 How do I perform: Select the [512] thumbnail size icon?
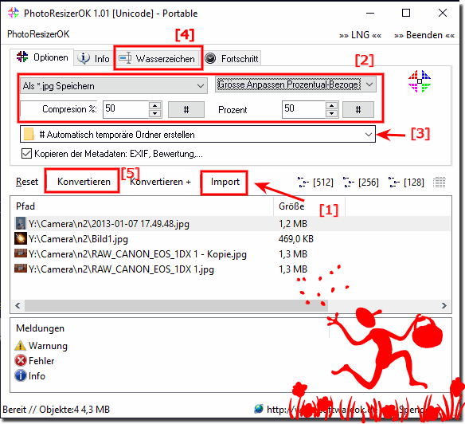point(315,182)
